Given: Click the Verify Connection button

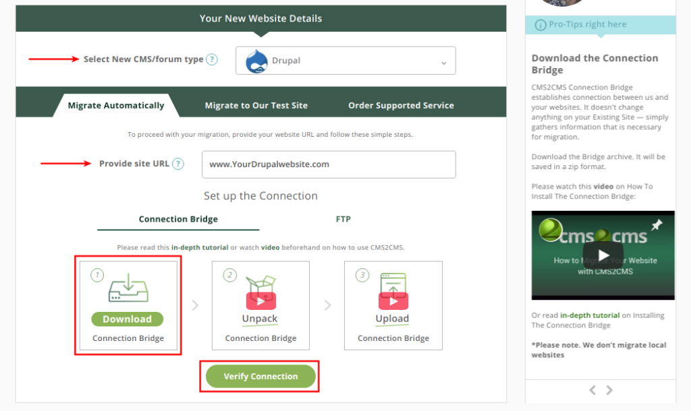Looking at the screenshot, I should click(x=260, y=377).
